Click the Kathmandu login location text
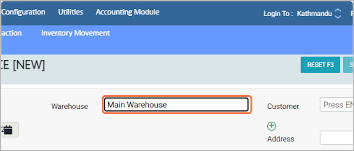Screen dimensions: 354x151 pyautogui.click(x=314, y=14)
